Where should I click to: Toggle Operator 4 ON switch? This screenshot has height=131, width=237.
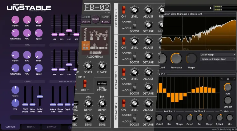[124, 103]
